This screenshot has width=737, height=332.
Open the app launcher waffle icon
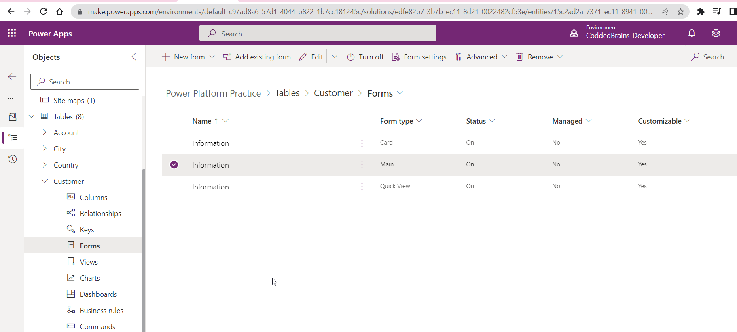12,33
